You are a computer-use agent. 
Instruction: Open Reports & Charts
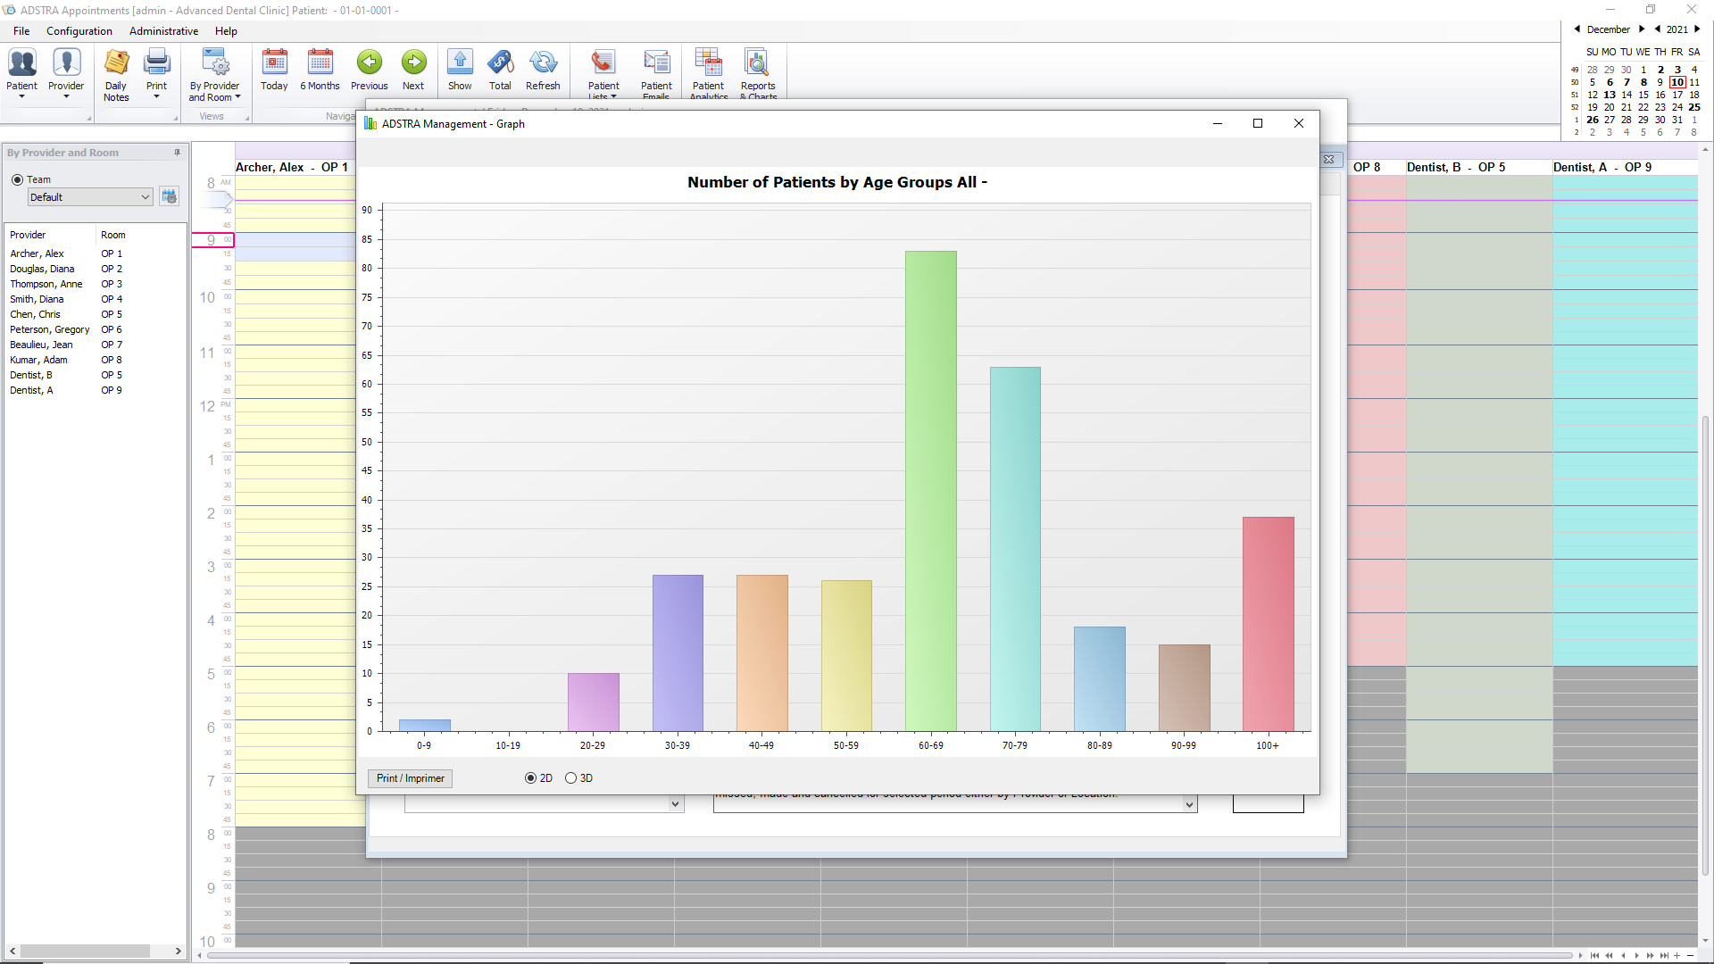click(758, 71)
